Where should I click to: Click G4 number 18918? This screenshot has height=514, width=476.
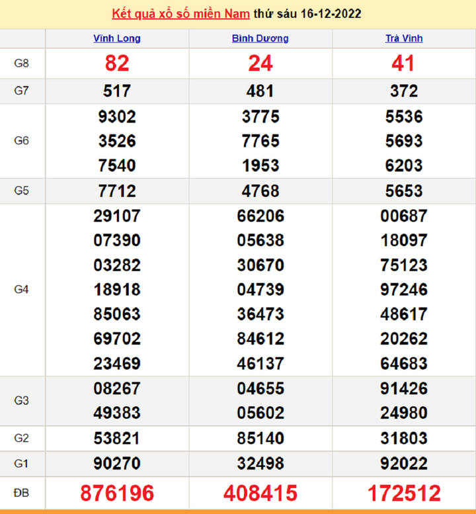pos(117,290)
